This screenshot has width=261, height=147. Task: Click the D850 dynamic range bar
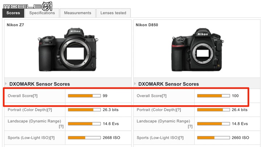pyautogui.click(x=214, y=124)
